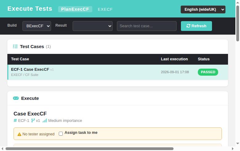The height and width of the screenshot is (151, 240).
Task: Click the hash icon beside ECF-1
Action: 15,121
